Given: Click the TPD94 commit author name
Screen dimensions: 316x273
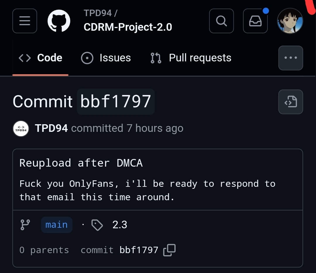Looking at the screenshot, I should click(51, 128).
